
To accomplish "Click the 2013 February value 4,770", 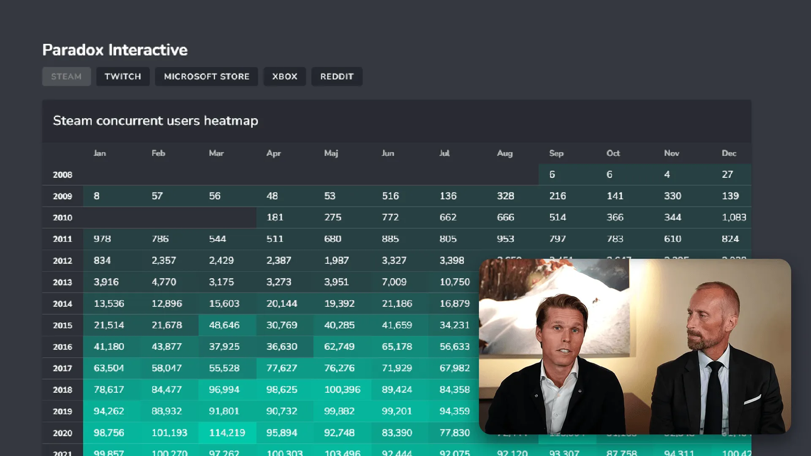I will click(164, 282).
